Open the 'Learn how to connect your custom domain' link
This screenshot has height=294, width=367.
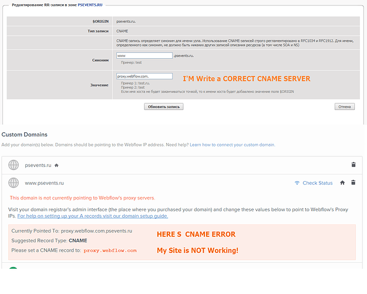(232, 145)
